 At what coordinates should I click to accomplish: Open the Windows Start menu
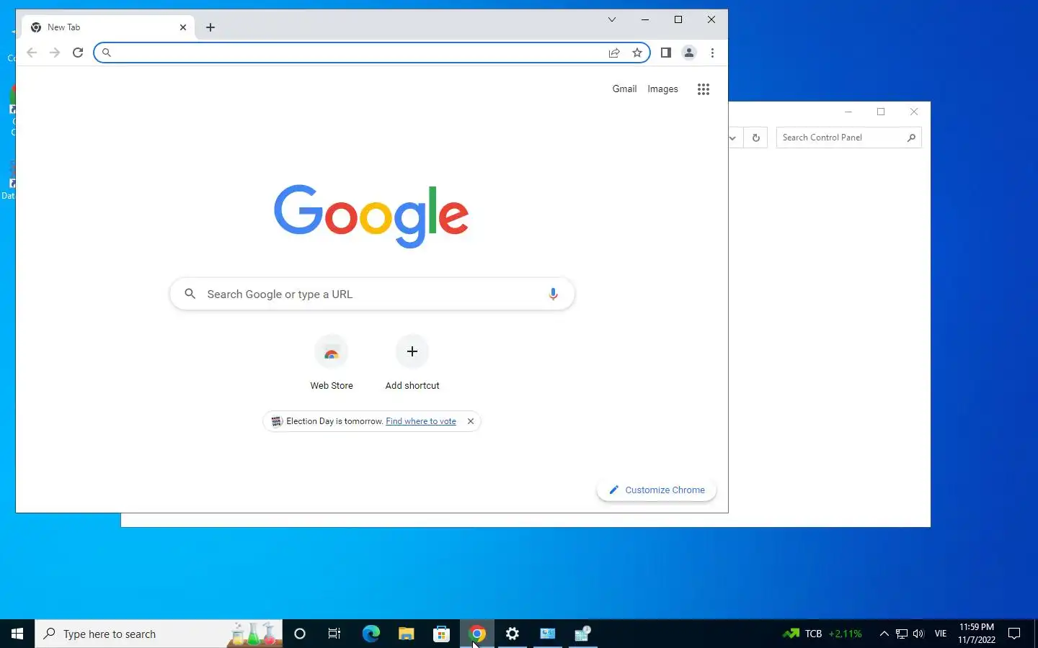coord(17,634)
